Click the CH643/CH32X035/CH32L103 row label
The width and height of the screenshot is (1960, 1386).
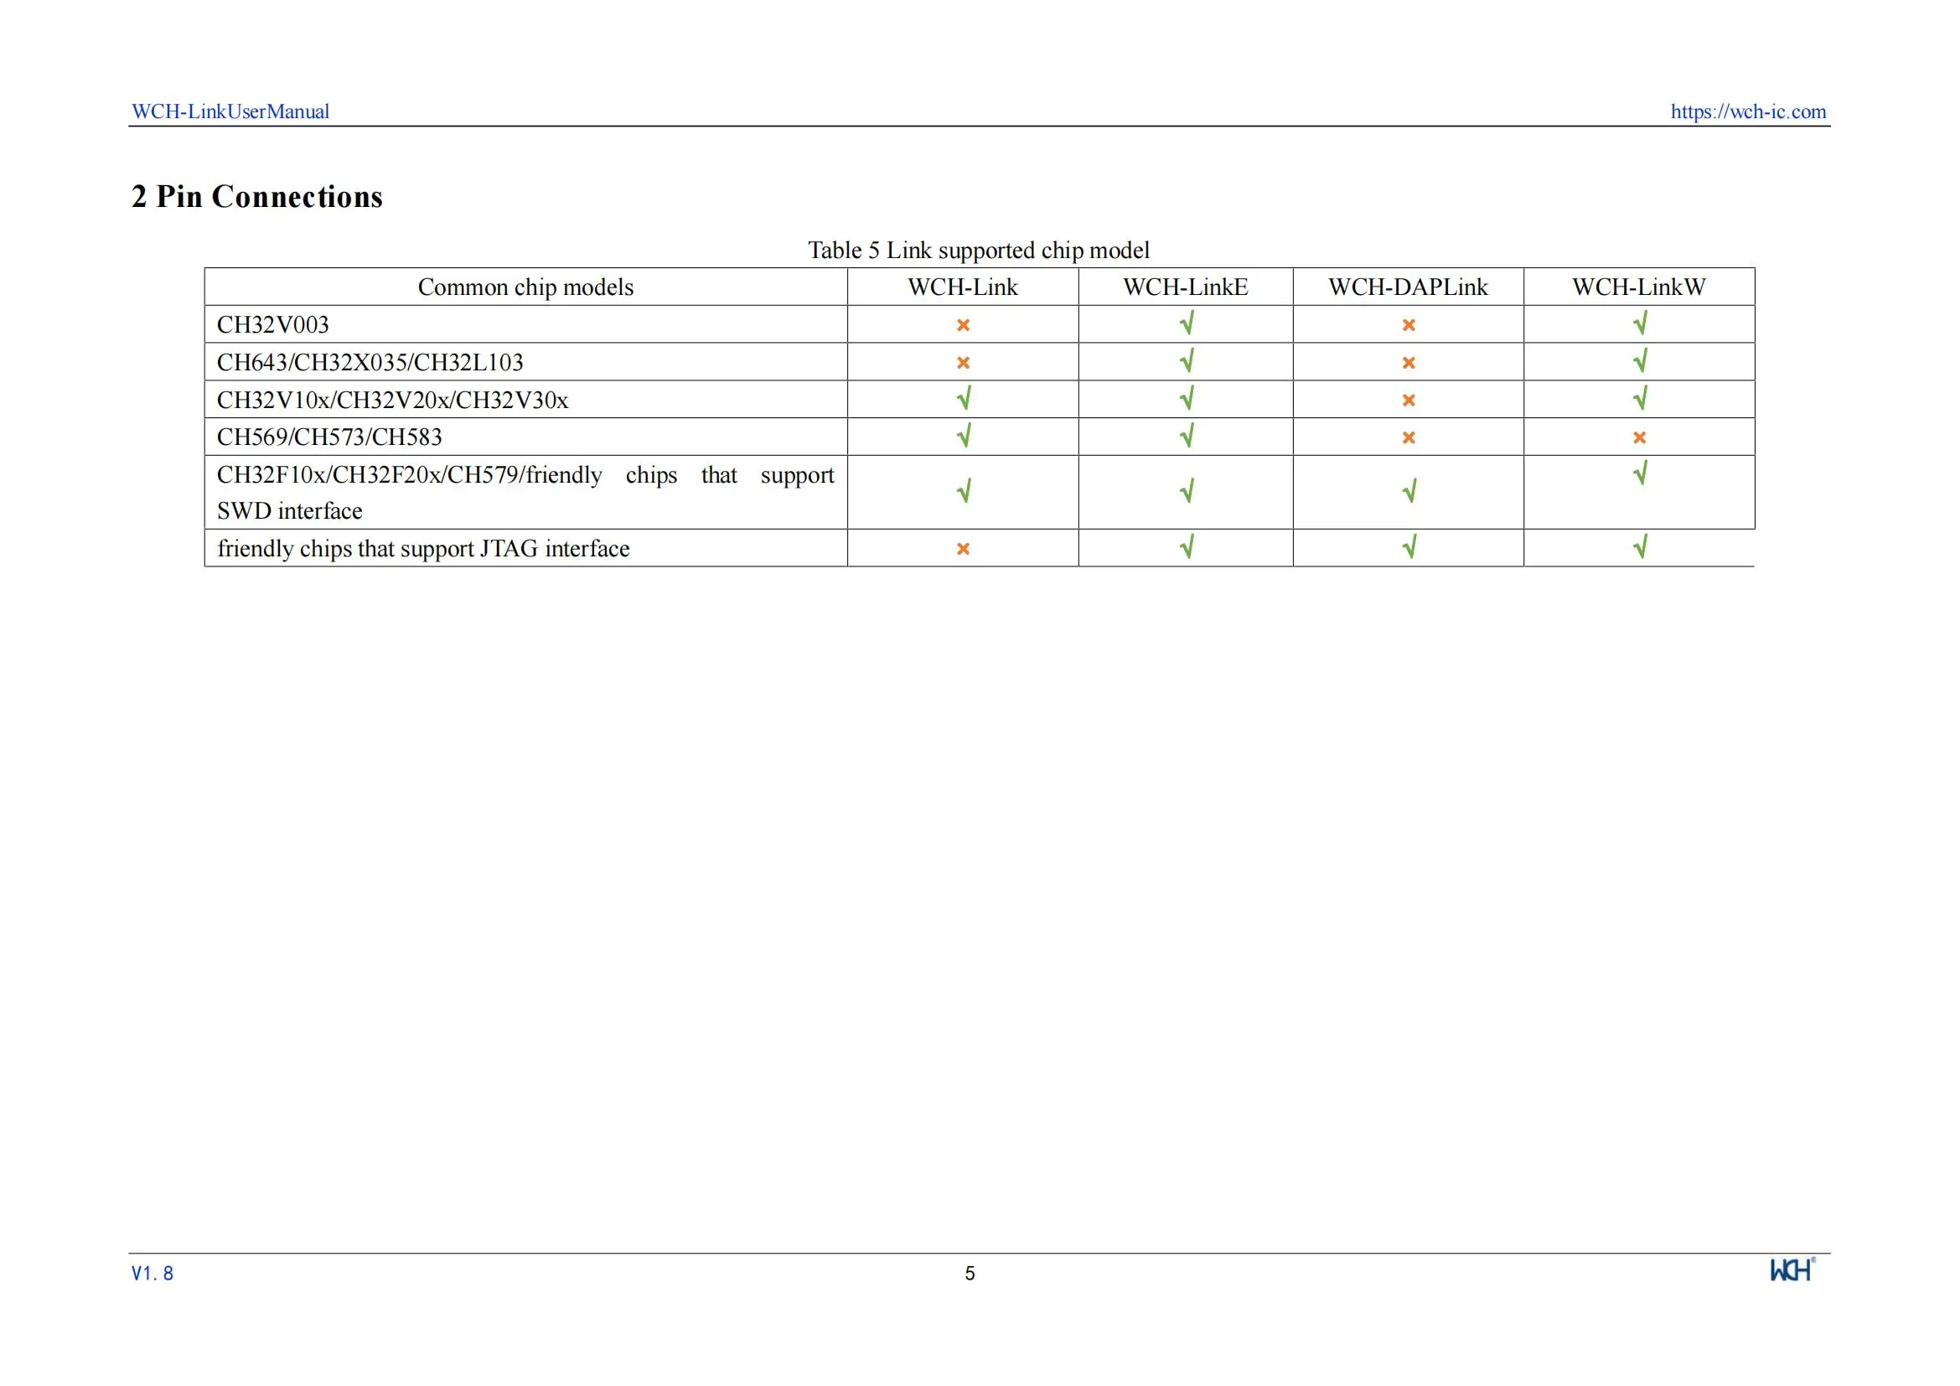click(x=370, y=363)
